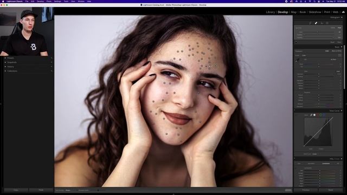
Task: Click the Previous button
Action: [306, 190]
